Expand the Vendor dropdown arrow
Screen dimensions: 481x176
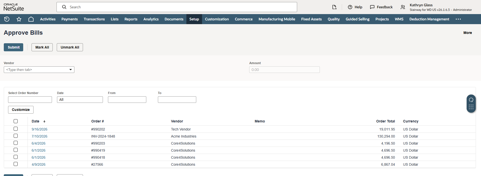coord(71,70)
